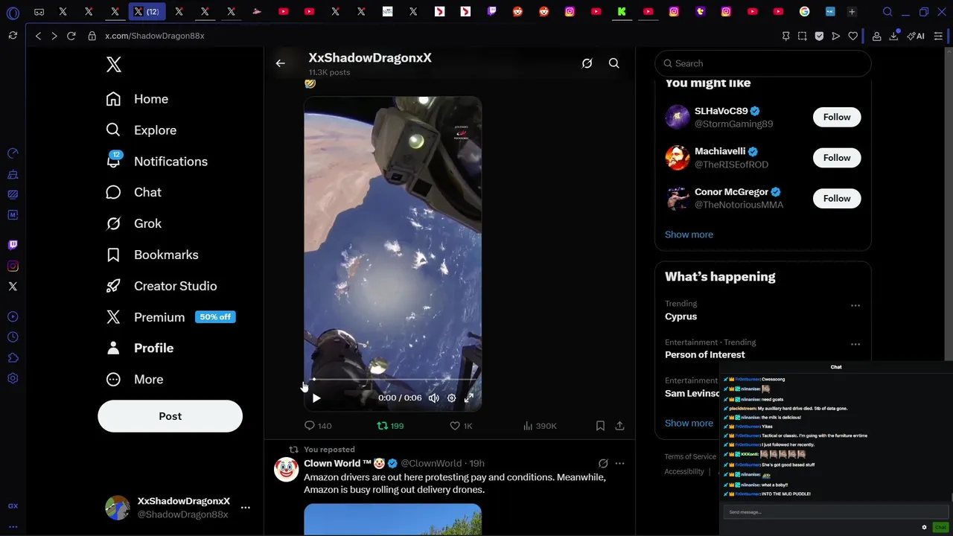
Task: Open the share menu on the space video post
Action: (619, 426)
